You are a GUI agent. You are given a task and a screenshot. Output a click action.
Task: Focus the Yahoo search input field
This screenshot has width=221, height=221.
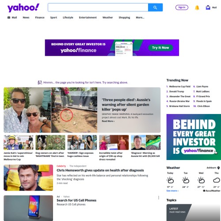98,8
